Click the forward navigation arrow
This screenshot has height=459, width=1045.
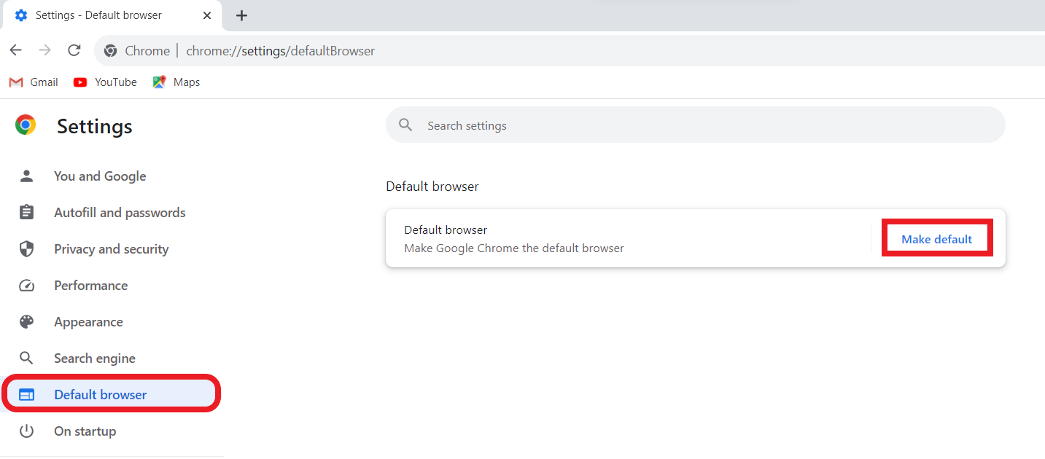click(45, 50)
